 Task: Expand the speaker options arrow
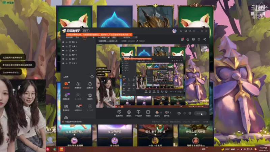171,113
